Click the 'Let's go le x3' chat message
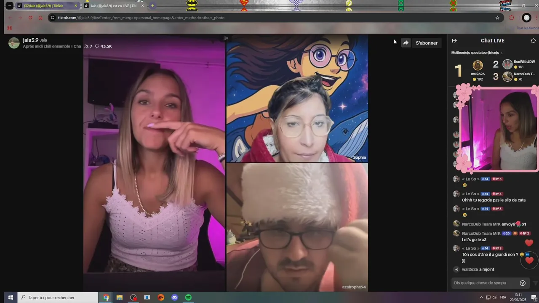The width and height of the screenshot is (539, 303). tap(474, 239)
